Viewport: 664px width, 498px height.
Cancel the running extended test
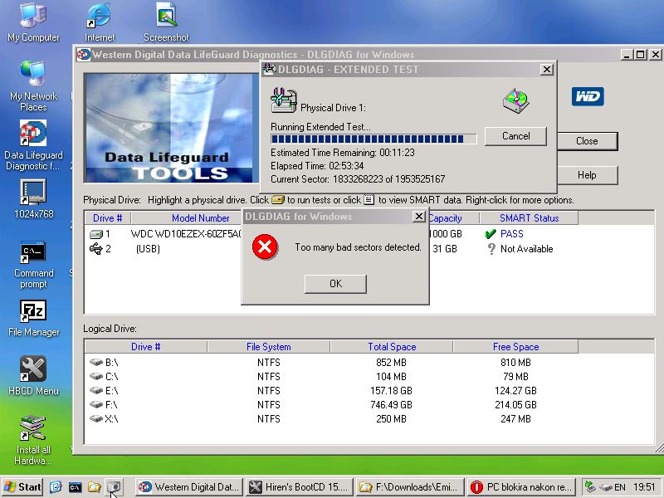coord(515,136)
